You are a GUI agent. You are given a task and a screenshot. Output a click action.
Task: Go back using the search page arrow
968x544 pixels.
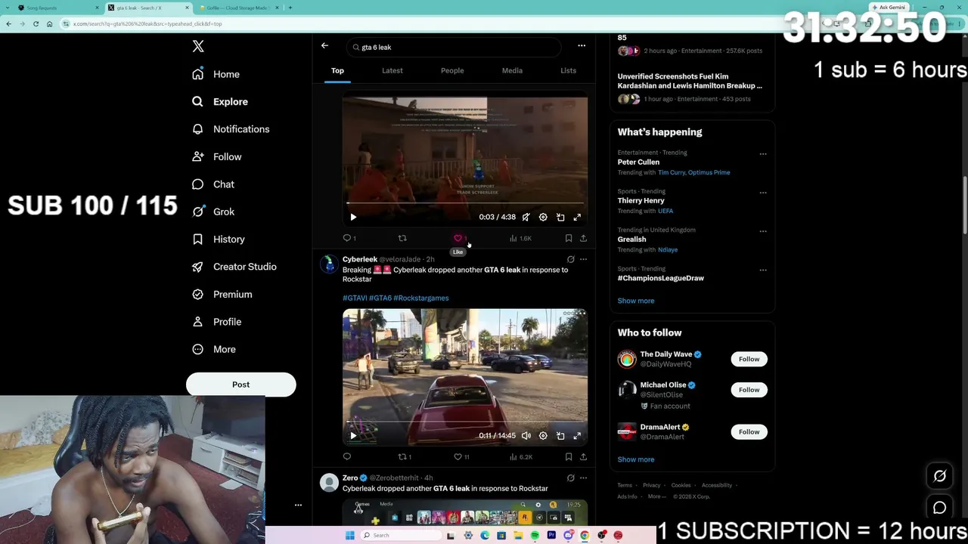tap(324, 46)
